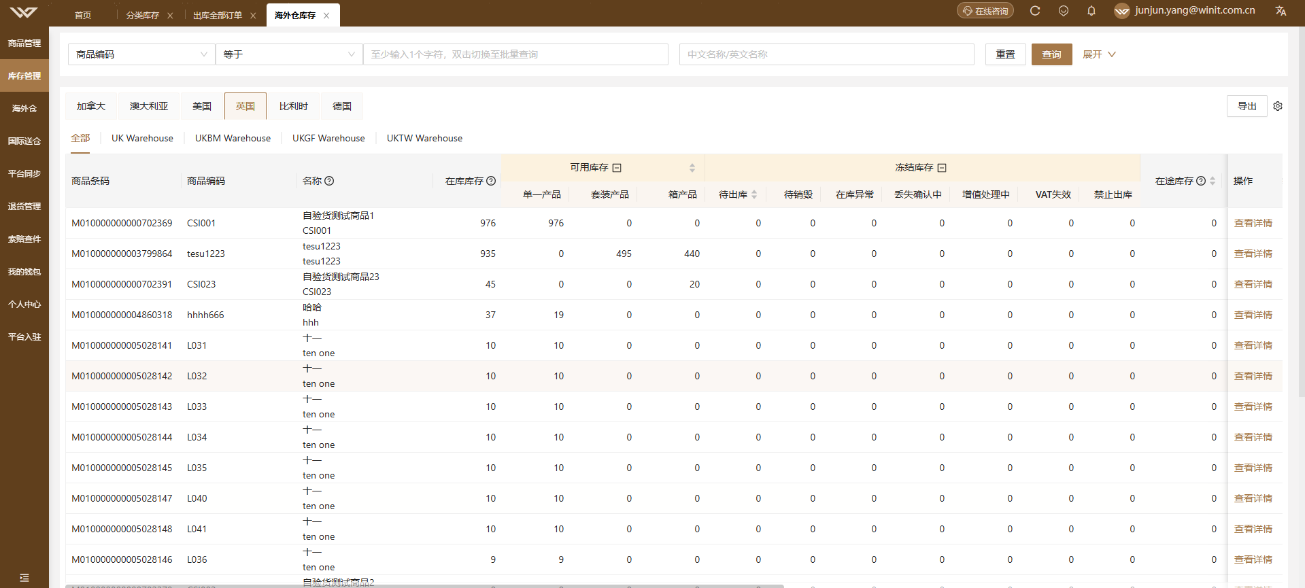Open 平台入驻 in sidebar
The height and width of the screenshot is (588, 1305).
[x=24, y=337]
